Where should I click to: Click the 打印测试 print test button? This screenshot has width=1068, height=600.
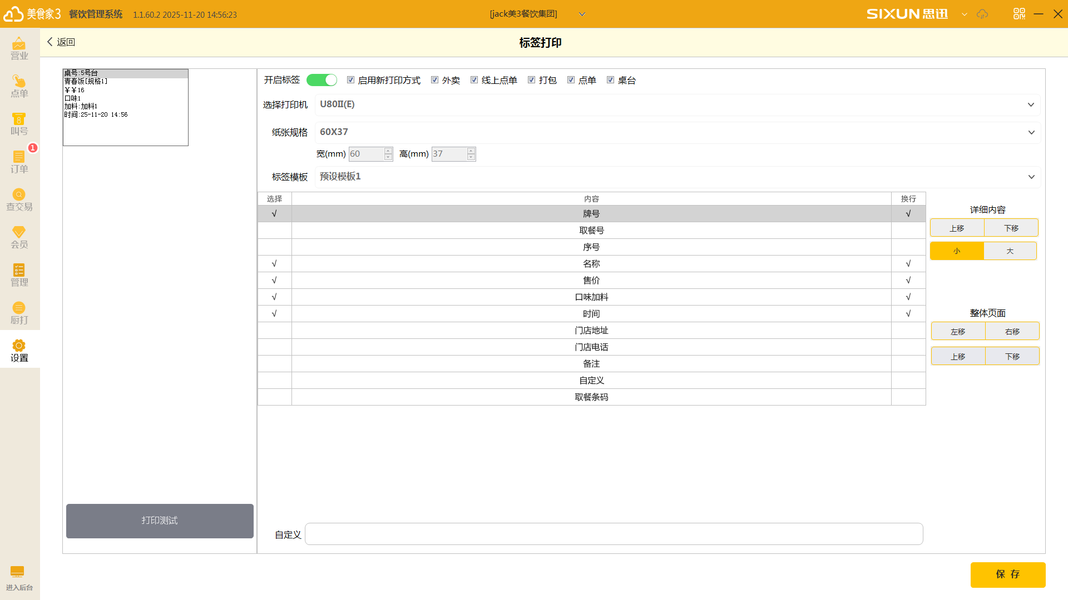click(160, 521)
